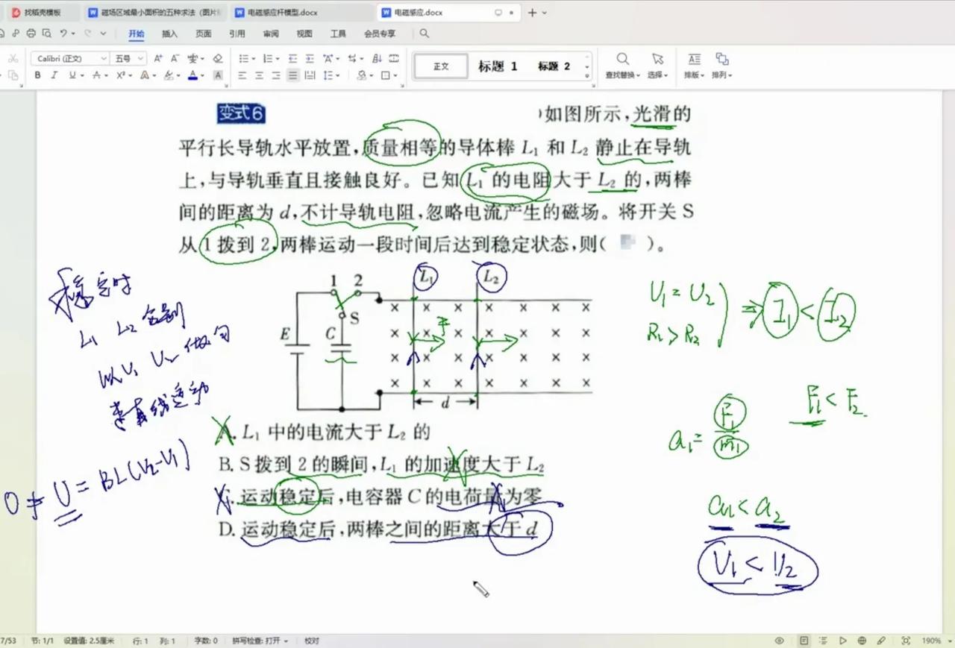Screen dimensions: 955x648
Task: Toggle character shading A button
Action: (x=218, y=75)
